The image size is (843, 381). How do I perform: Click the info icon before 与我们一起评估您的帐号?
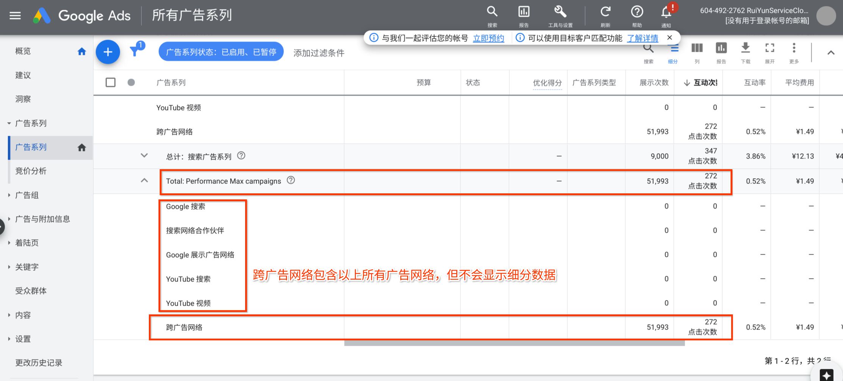point(374,37)
